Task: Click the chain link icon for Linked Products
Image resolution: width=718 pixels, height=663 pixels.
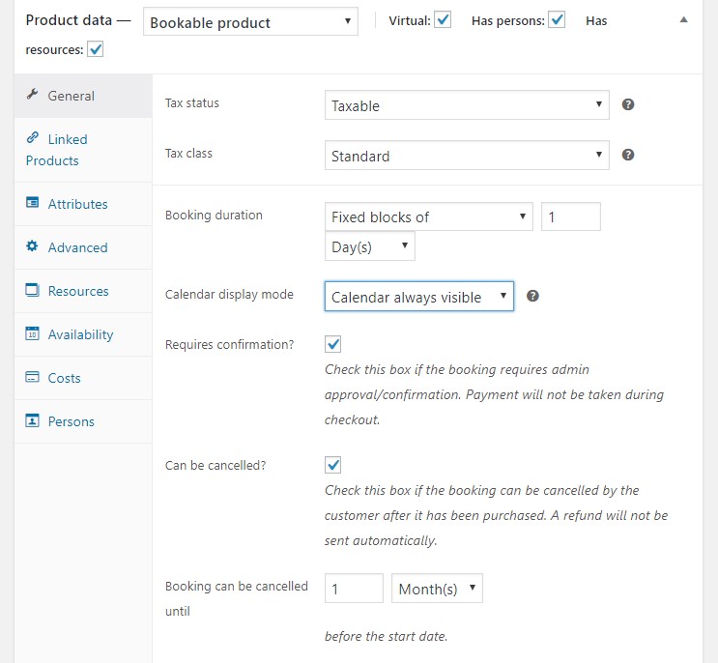Action: coord(32,137)
